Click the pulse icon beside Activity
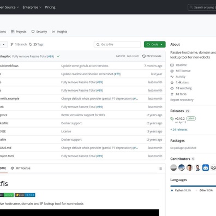The width and height of the screenshot is (216, 216). (172, 77)
